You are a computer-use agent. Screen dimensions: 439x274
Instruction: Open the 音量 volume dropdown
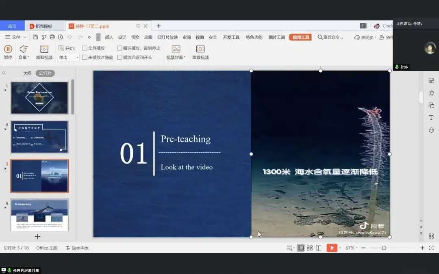click(24, 58)
